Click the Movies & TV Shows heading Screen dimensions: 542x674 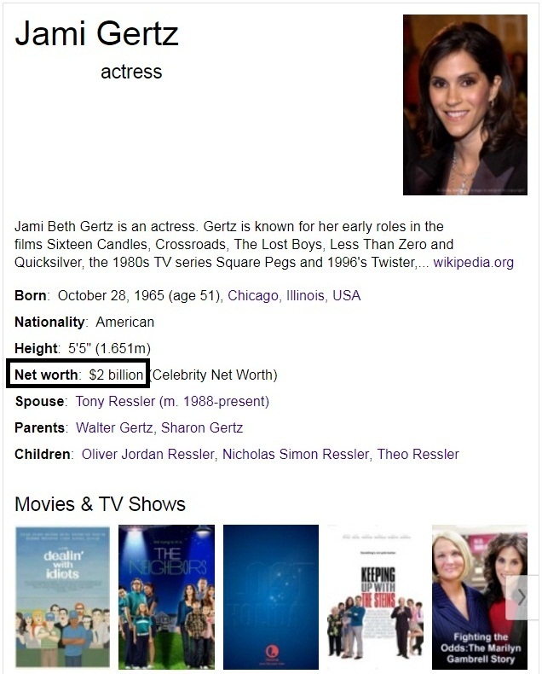(100, 504)
